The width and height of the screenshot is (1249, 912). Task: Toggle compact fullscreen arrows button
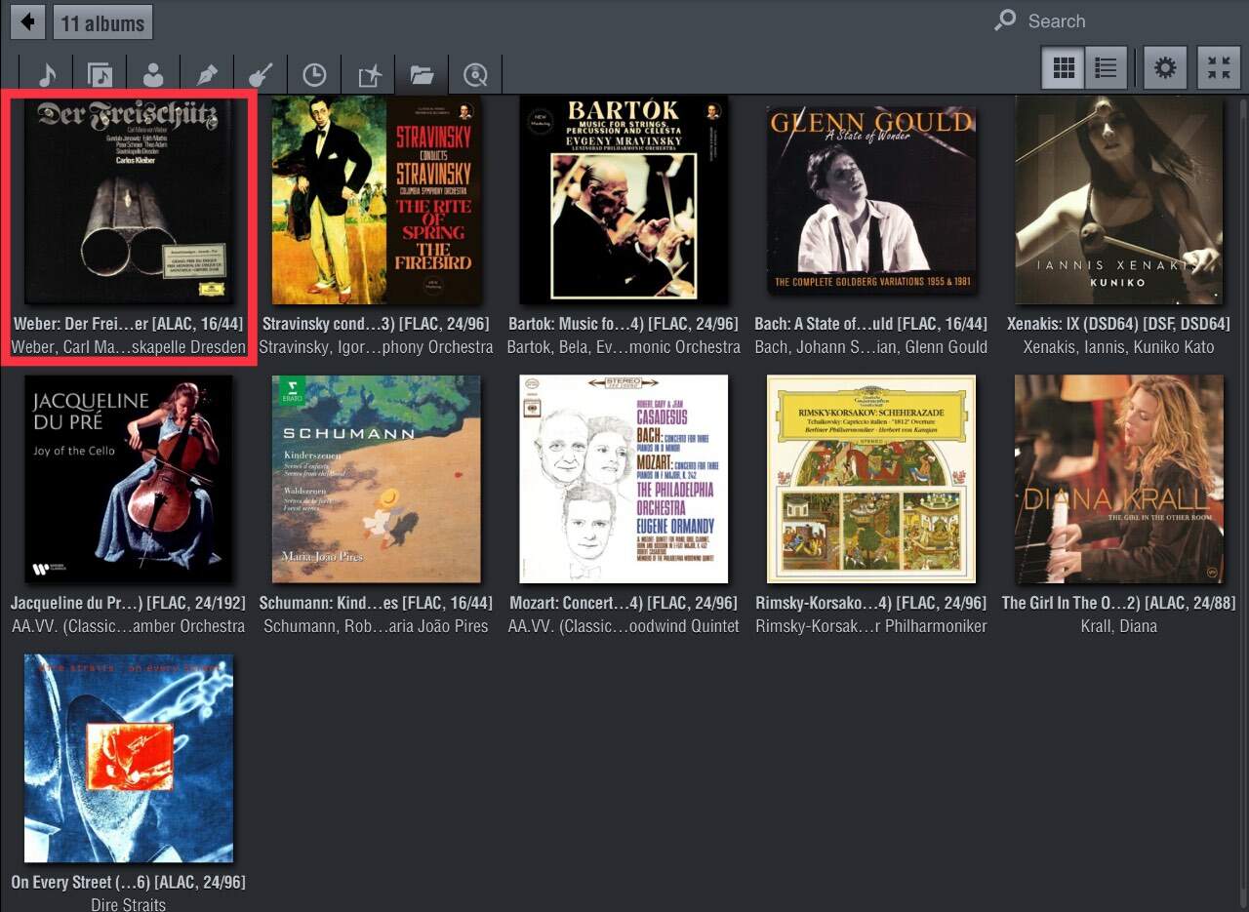(1219, 68)
